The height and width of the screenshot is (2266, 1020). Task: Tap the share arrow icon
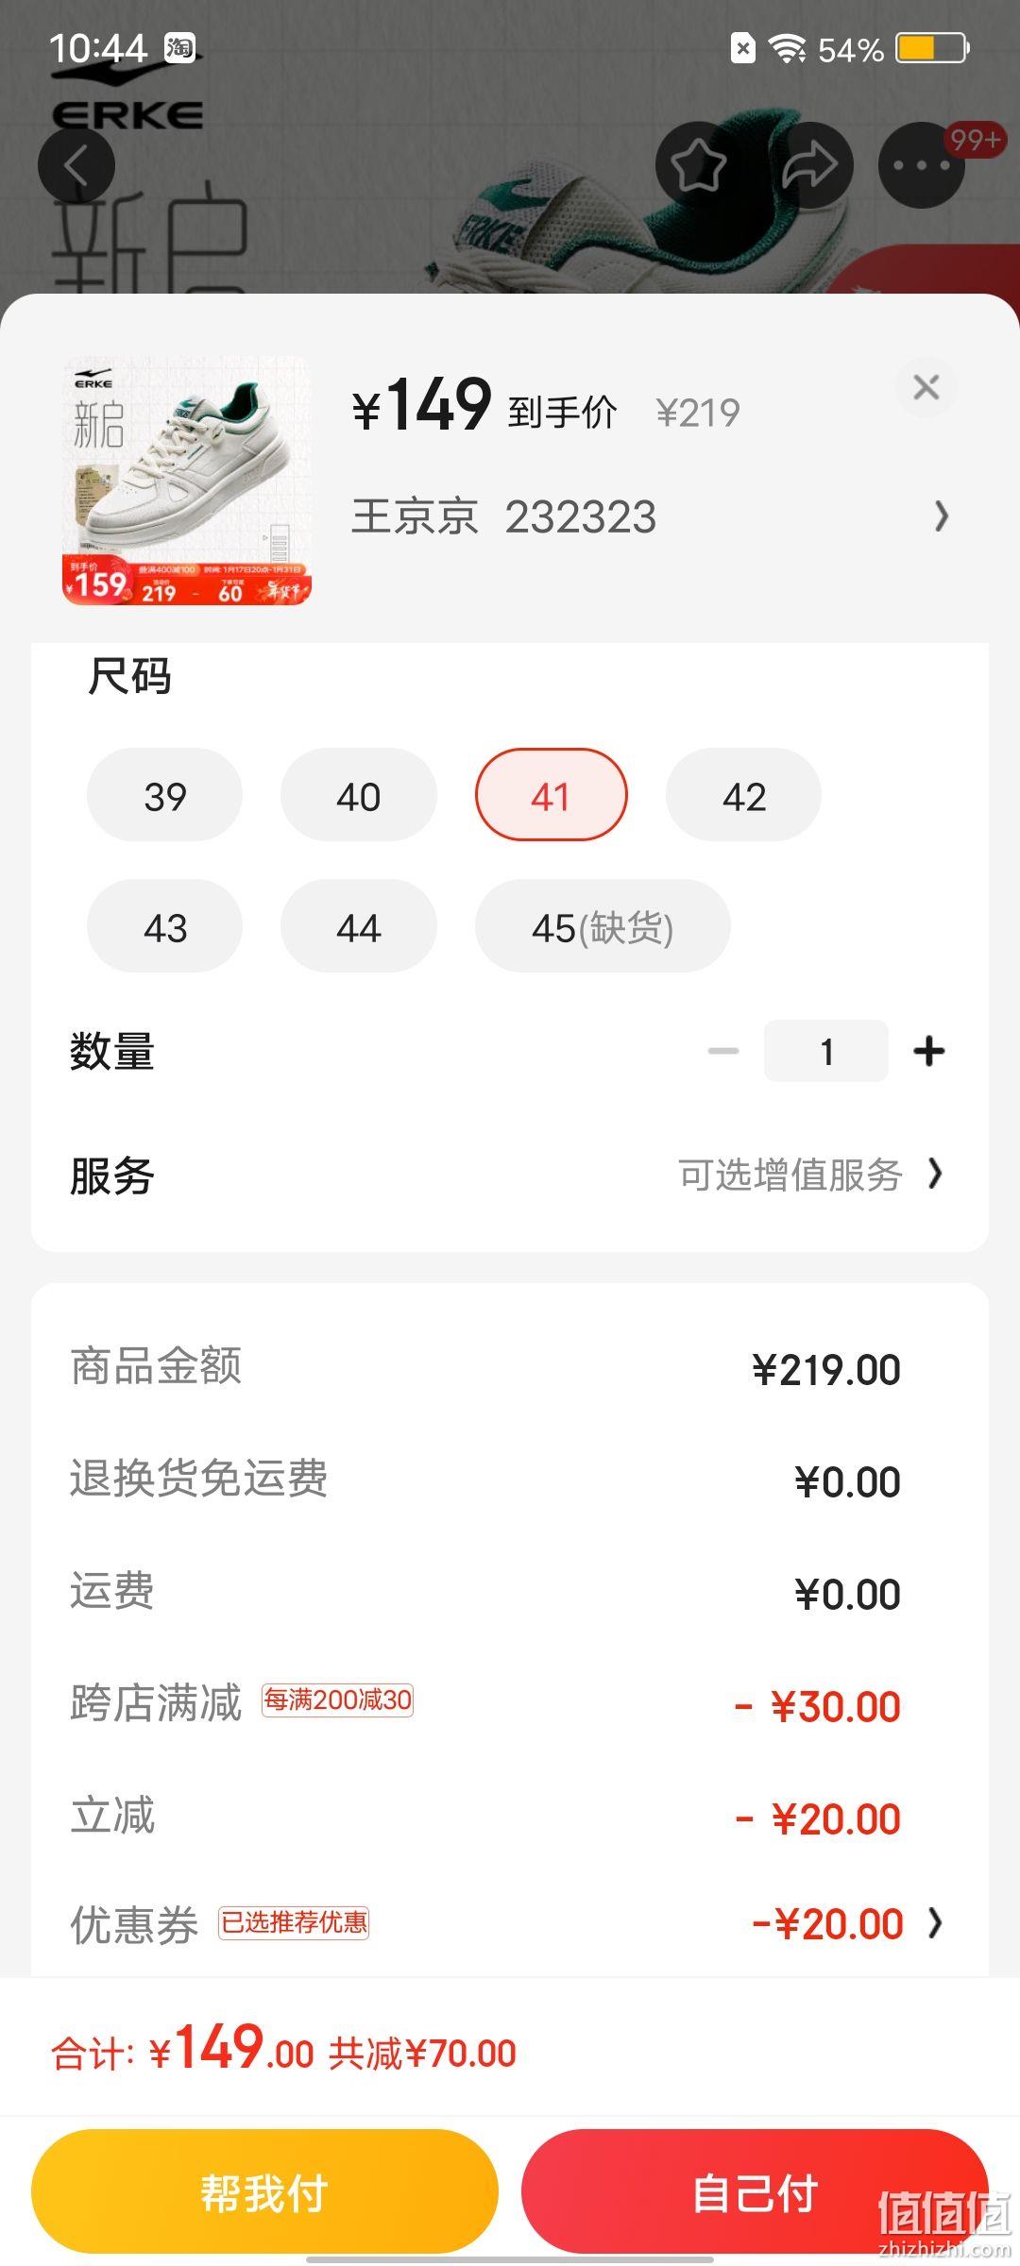(810, 165)
